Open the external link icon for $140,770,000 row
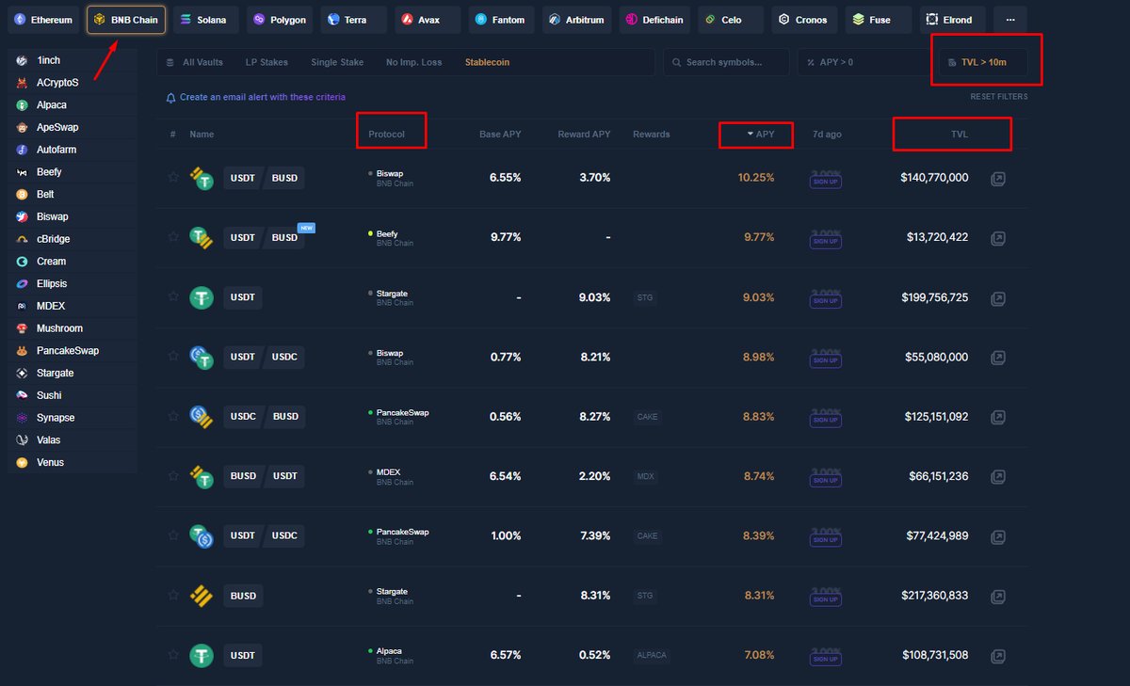Screen dimensions: 1130x686 point(998,178)
